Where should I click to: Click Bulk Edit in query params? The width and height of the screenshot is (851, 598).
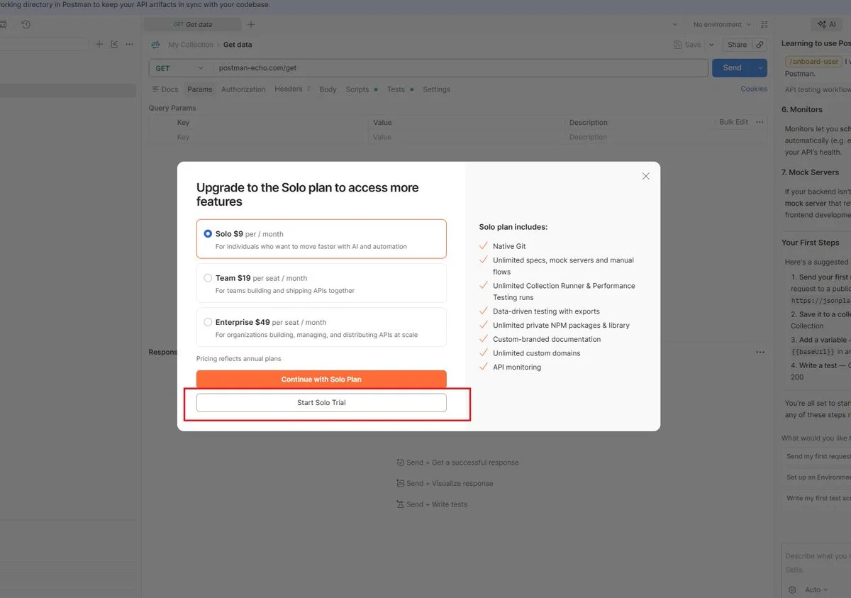(x=733, y=122)
